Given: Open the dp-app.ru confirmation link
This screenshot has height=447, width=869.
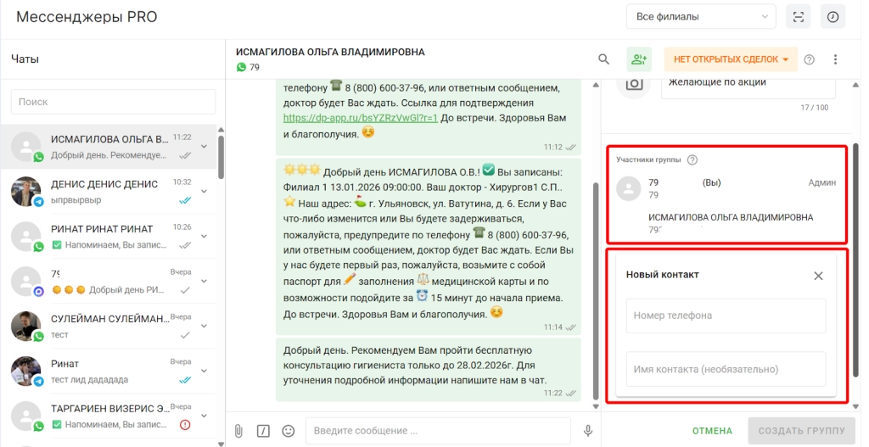Looking at the screenshot, I should pyautogui.click(x=360, y=118).
